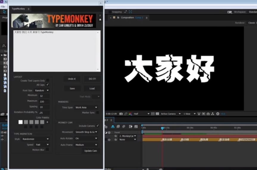This screenshot has width=257, height=170.
Task: Click the Save button in TypeMonkey
Action: click(72, 88)
